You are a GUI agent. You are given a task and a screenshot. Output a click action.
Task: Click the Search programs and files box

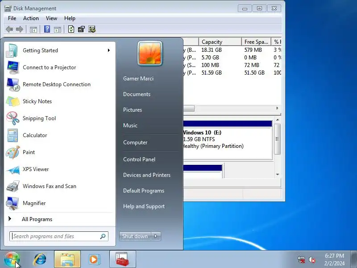click(59, 236)
